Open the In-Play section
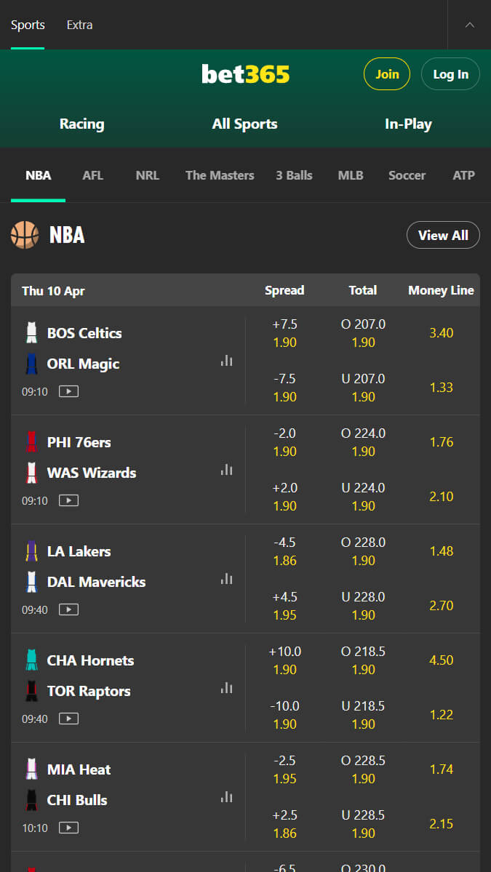Screen dimensions: 491x872 click(408, 124)
